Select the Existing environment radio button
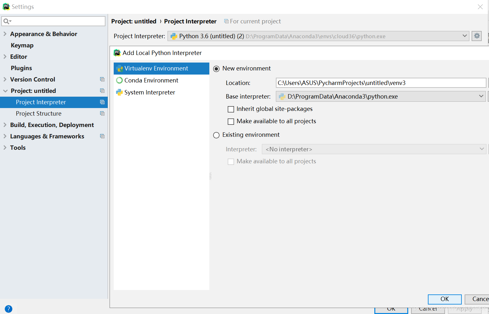Screen dimensions: 489x314 pyautogui.click(x=216, y=135)
